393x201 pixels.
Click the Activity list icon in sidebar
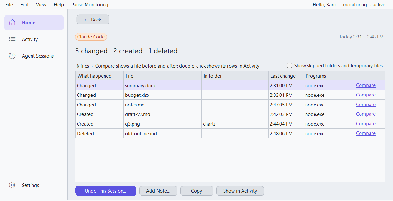click(12, 39)
